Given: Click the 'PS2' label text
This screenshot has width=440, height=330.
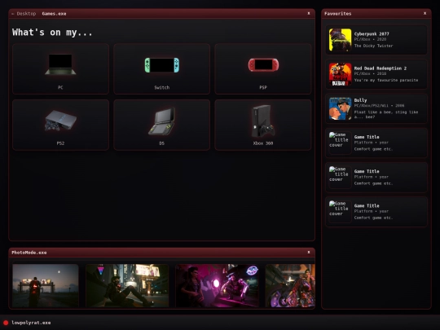Looking at the screenshot, I should tap(60, 143).
